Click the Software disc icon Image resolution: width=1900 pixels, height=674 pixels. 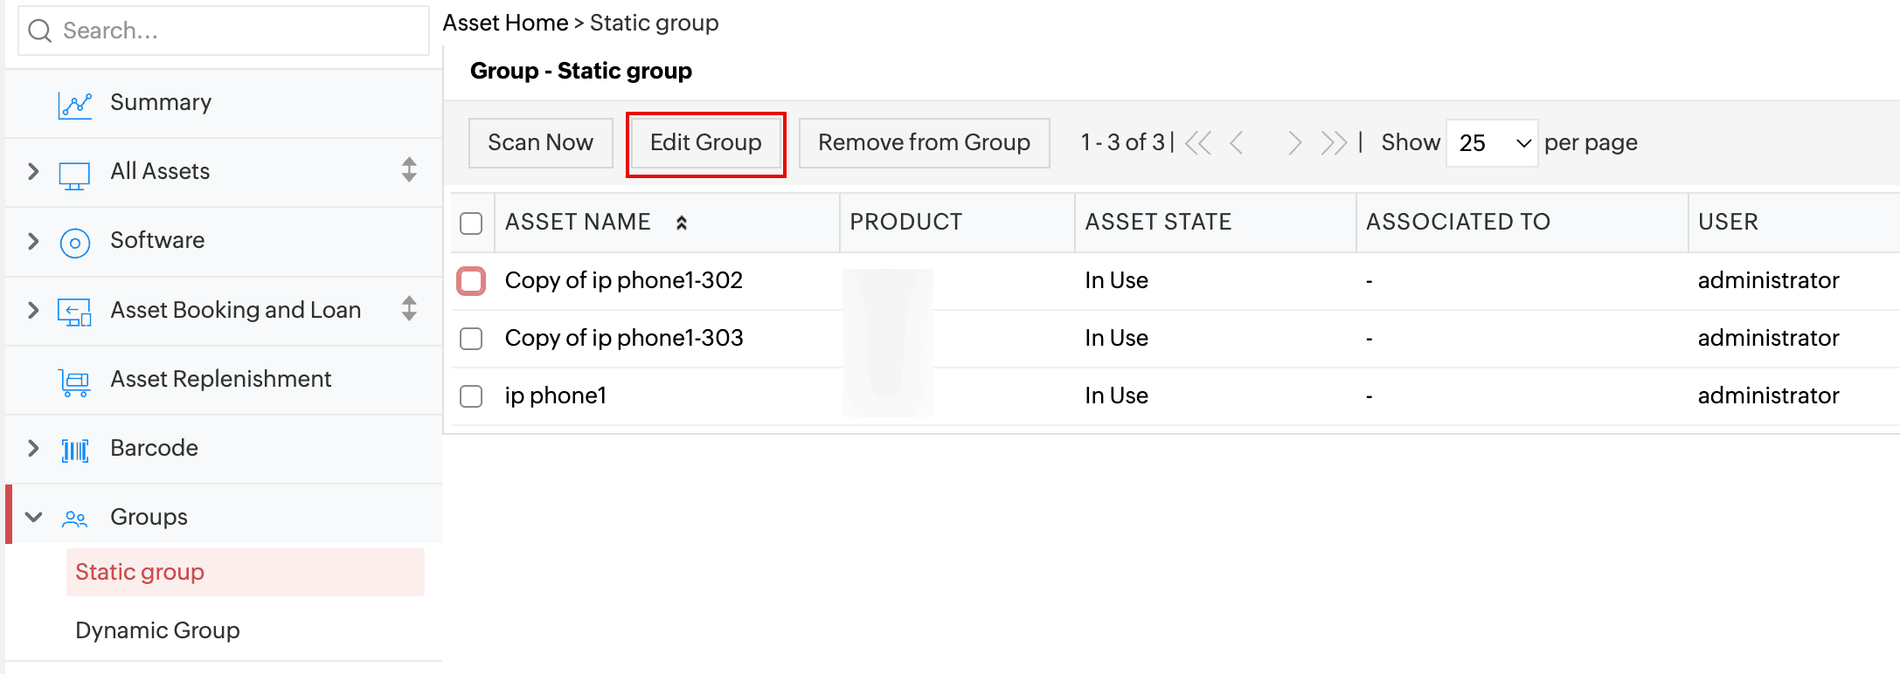tap(74, 242)
